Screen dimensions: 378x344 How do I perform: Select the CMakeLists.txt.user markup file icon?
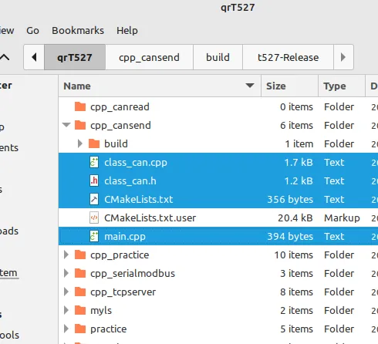(x=94, y=218)
